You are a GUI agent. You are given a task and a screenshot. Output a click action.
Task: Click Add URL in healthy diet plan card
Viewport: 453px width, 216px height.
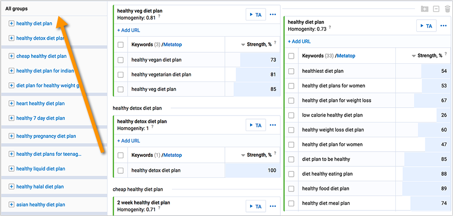point(299,42)
